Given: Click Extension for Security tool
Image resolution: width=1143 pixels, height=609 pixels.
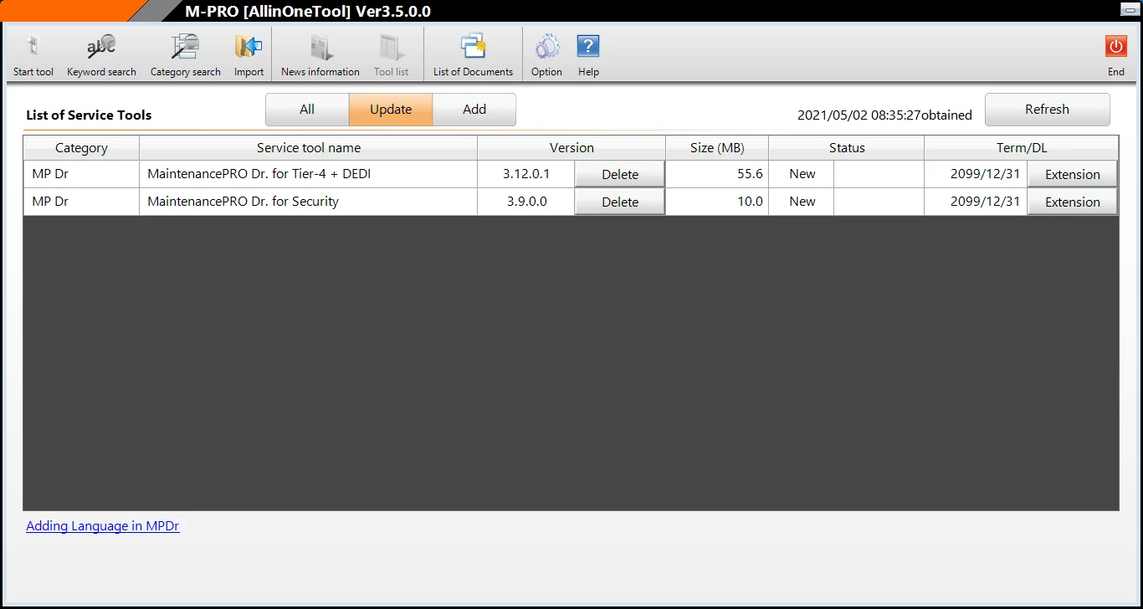Looking at the screenshot, I should coord(1073,202).
